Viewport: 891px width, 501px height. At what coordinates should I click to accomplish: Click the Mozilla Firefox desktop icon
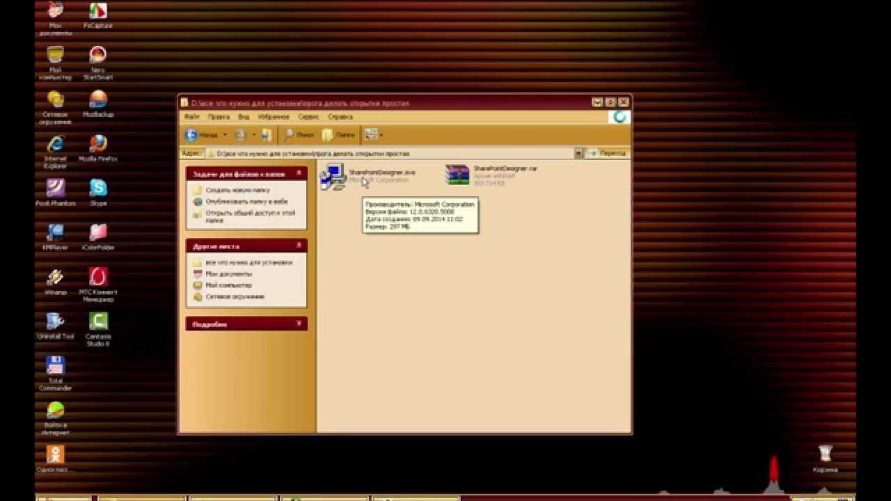[x=98, y=148]
